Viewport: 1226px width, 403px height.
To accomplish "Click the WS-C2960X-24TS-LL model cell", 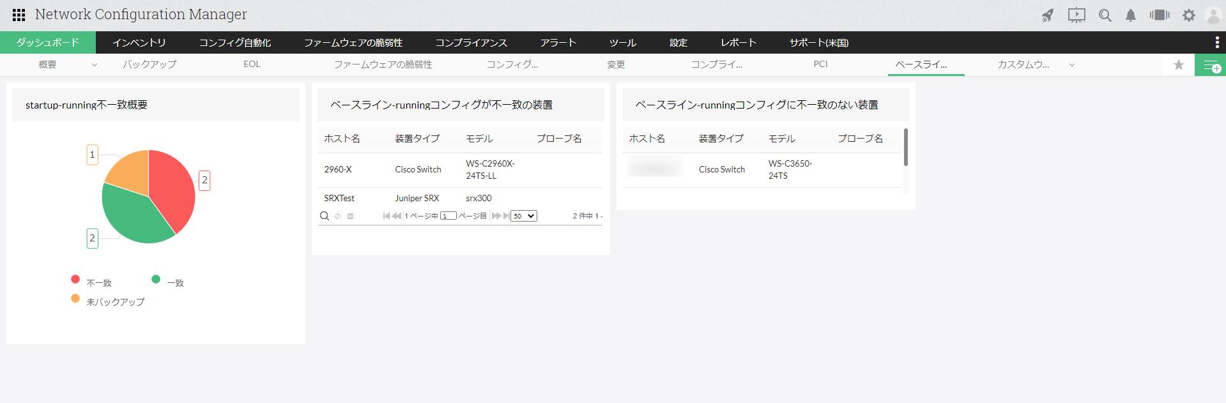I will coord(490,169).
